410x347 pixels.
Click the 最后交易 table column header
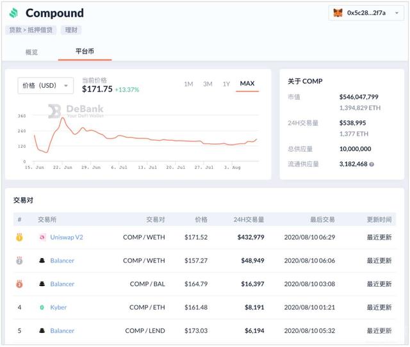coord(322,220)
